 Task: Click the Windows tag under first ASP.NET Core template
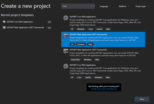click(x=81, y=29)
